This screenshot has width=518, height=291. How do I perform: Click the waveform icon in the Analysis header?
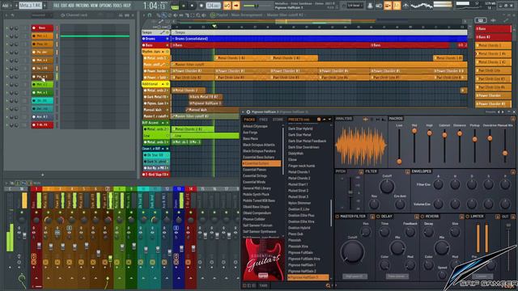[366, 119]
